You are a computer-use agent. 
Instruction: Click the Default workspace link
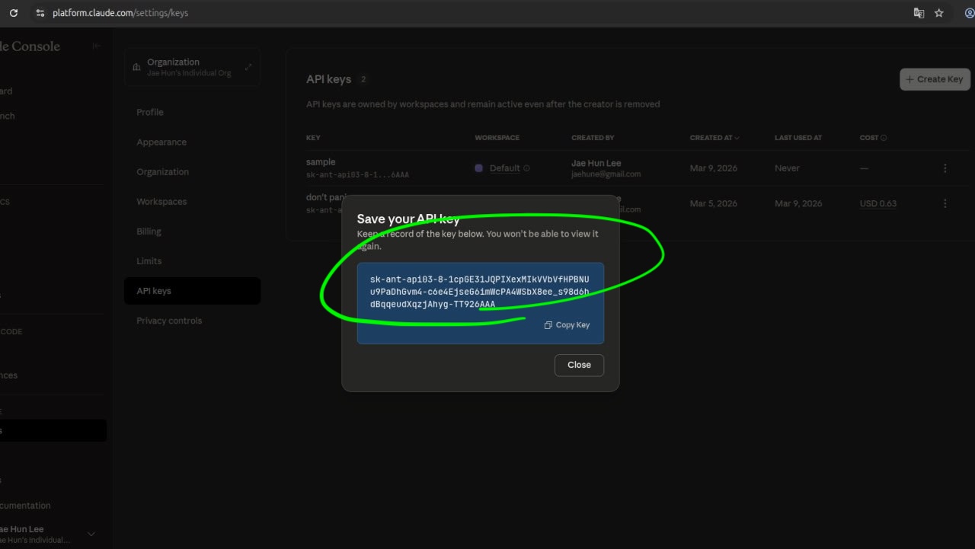(504, 168)
